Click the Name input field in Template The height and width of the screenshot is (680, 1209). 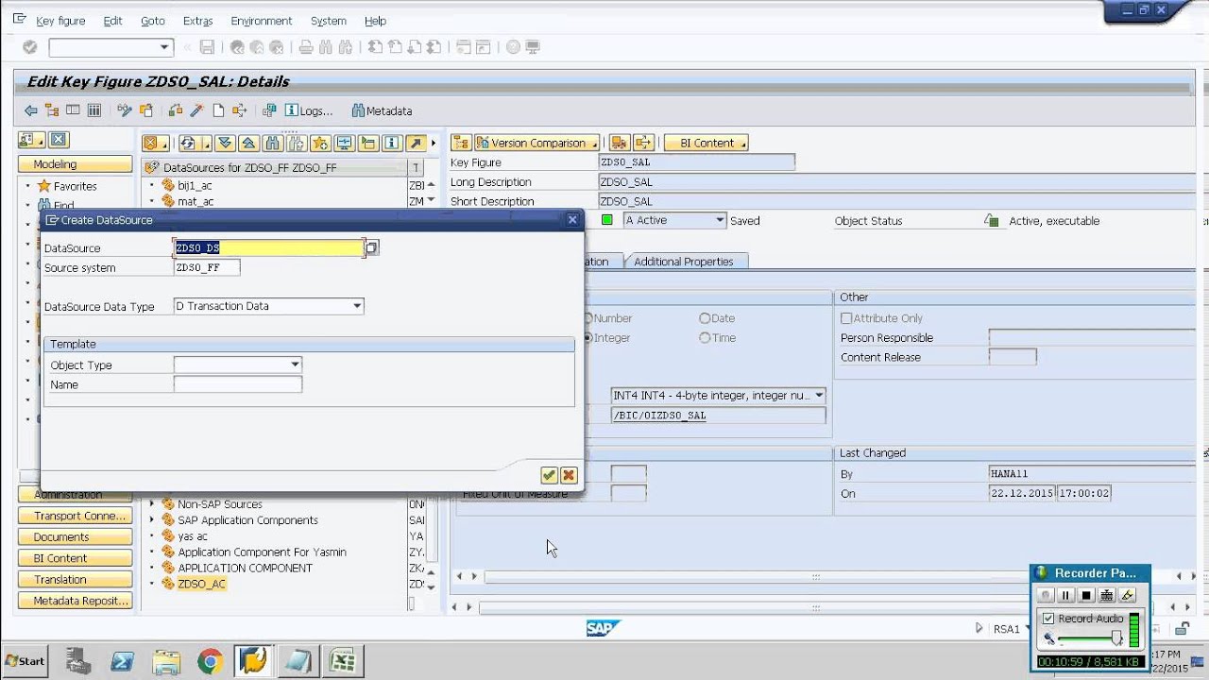[238, 384]
